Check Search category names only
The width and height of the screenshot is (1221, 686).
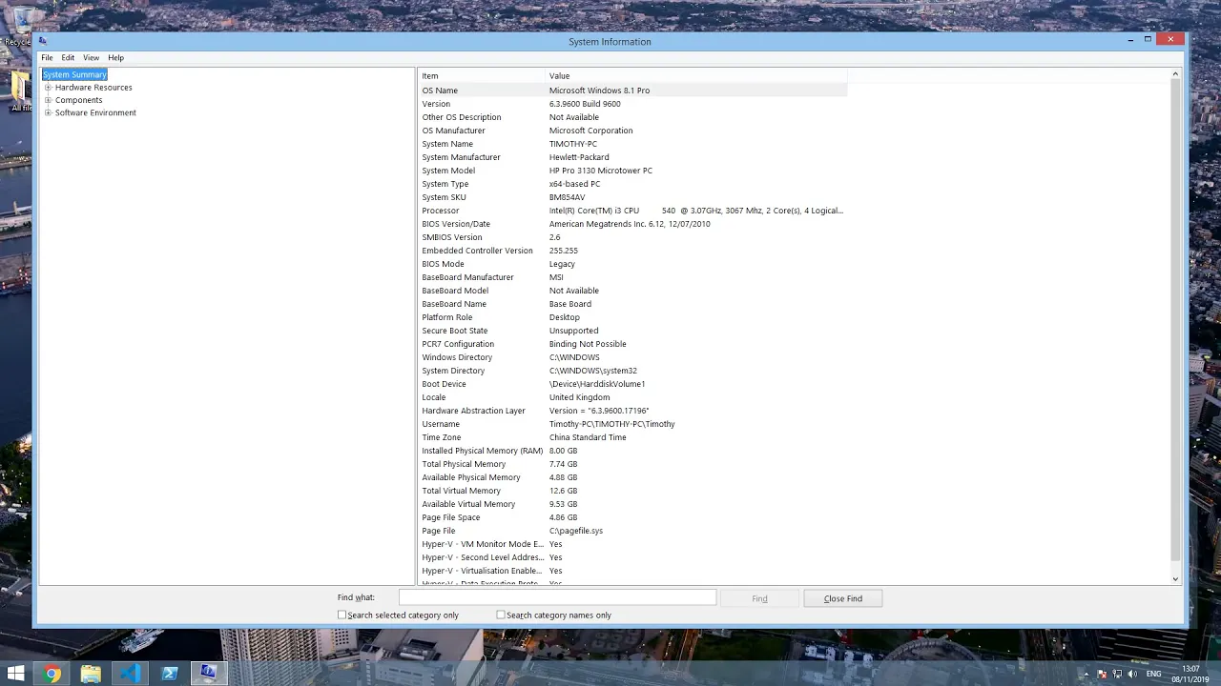click(501, 615)
